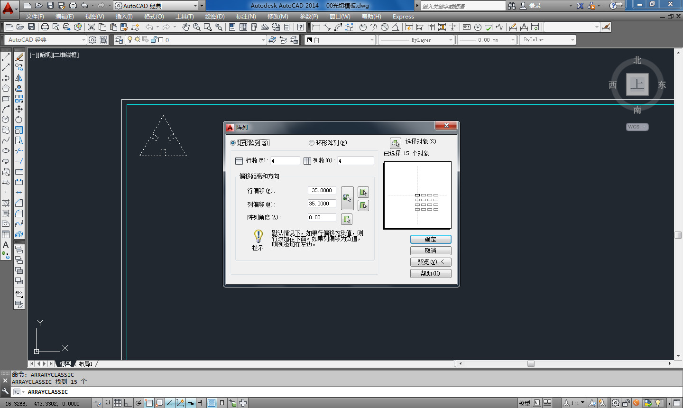Image resolution: width=683 pixels, height=408 pixels.
Task: Click the 取消 button
Action: click(x=431, y=251)
